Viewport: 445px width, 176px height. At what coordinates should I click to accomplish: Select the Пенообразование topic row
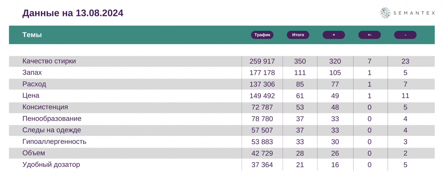tap(52, 119)
